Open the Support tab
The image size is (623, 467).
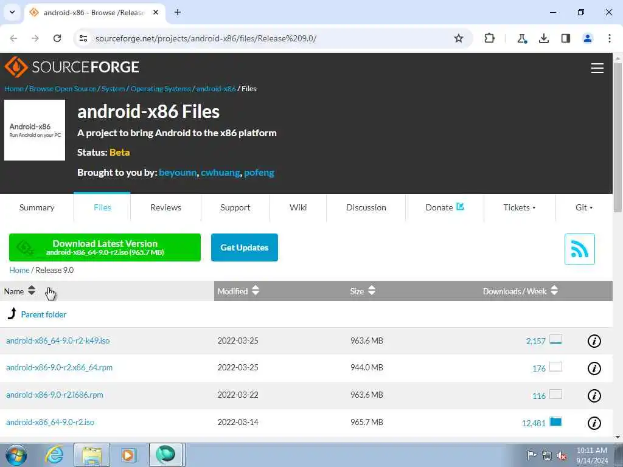tap(235, 207)
